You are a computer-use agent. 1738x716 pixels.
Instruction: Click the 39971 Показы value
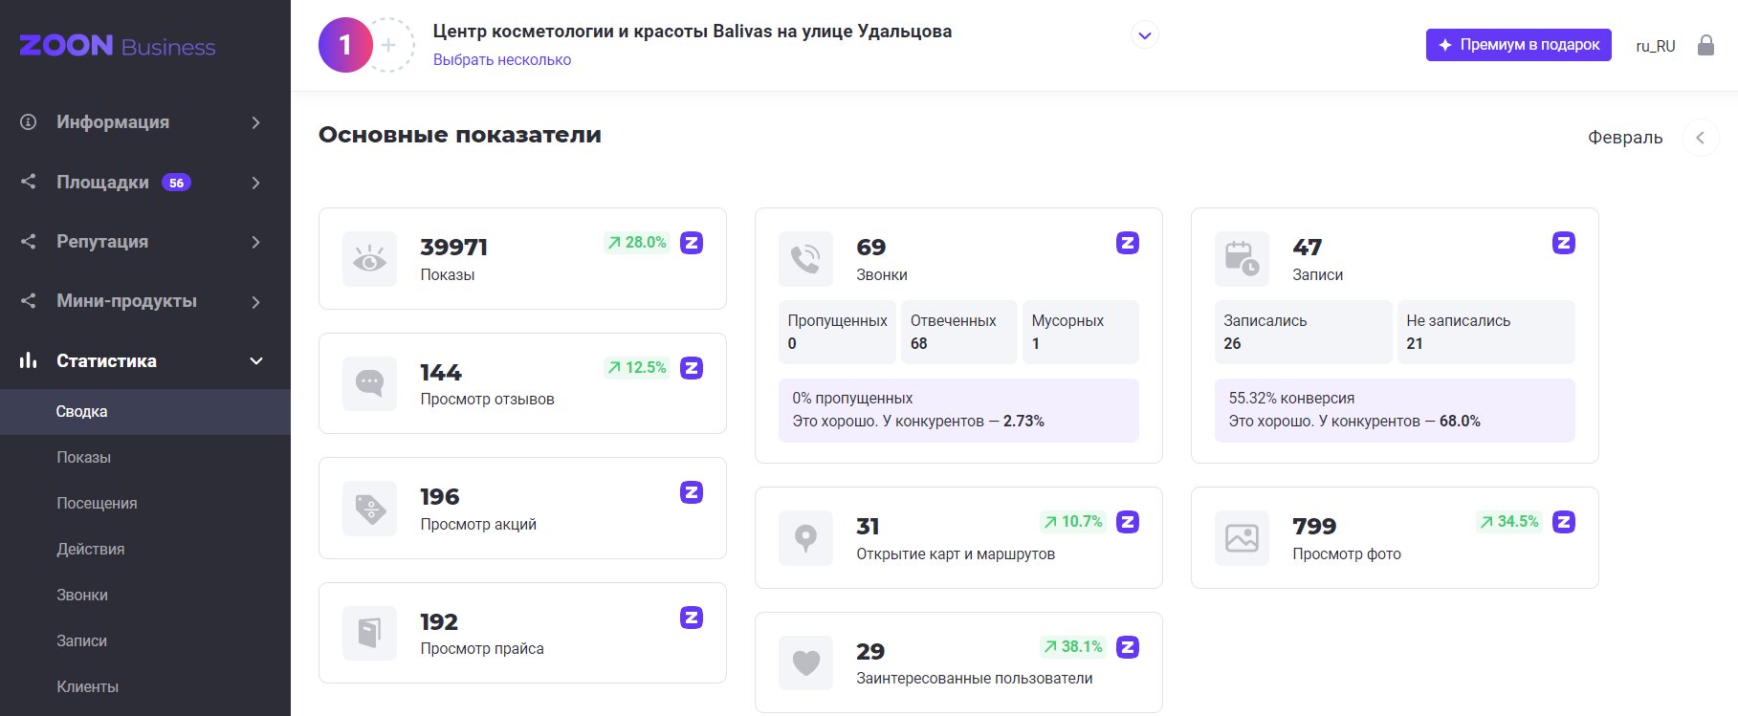pyautogui.click(x=454, y=248)
